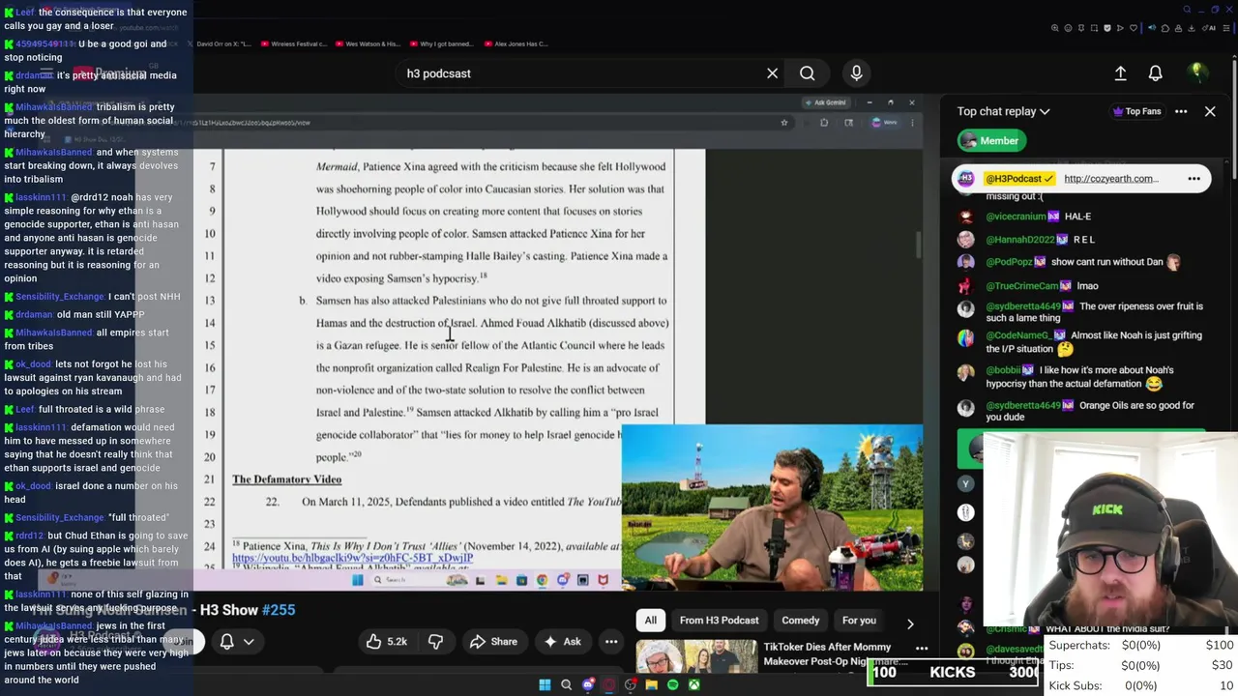The height and width of the screenshot is (696, 1238).
Task: Click the #255 hashtag in title
Action: [x=279, y=610]
